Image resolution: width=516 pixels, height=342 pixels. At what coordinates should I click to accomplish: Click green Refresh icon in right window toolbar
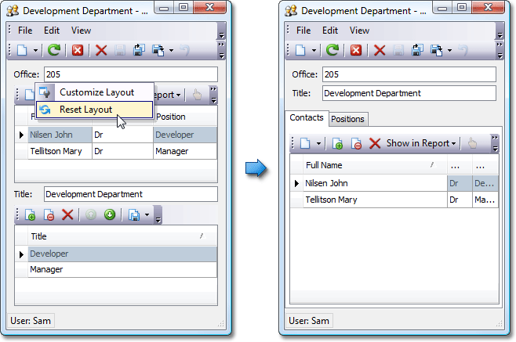tap(332, 50)
